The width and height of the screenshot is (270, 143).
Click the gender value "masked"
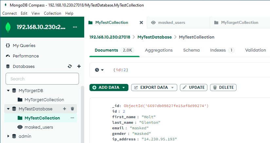tap(142, 134)
